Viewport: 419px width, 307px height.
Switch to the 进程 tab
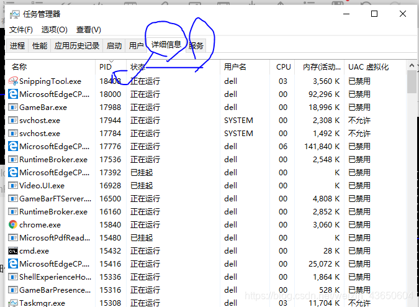[17, 46]
